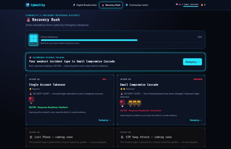Click the red account block in Single Account Takeover
The height and width of the screenshot is (149, 231).
31,99
